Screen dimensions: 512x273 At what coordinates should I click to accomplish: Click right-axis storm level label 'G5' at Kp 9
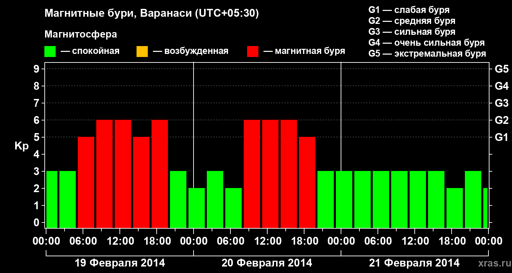501,69
